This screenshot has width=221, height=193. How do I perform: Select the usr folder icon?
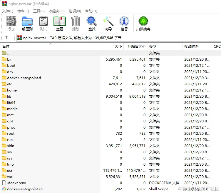pyautogui.click(x=4, y=170)
